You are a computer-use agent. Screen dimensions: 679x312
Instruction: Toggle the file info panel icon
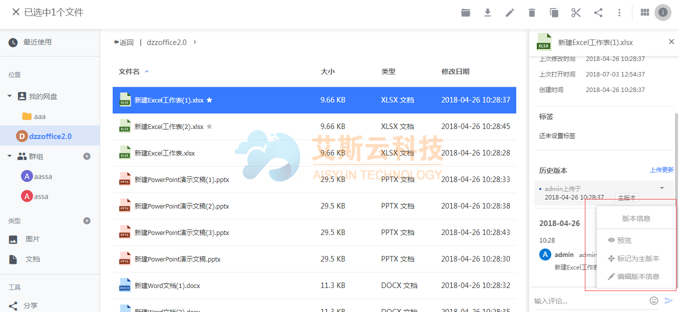(663, 12)
